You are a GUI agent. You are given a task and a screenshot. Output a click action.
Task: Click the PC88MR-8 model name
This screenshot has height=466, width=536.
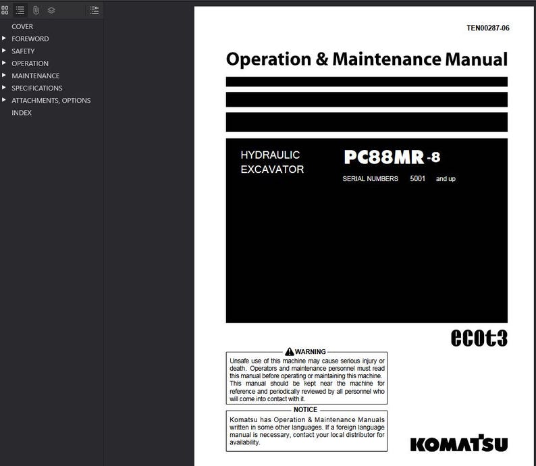(x=392, y=157)
